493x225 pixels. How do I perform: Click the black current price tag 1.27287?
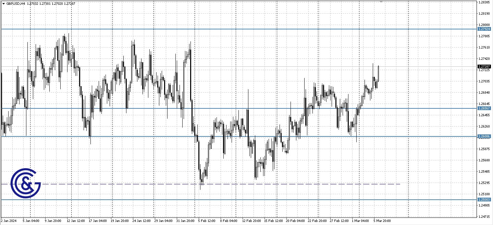(484, 67)
